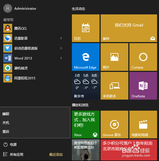Click the 所有应用 label
This screenshot has height=161, width=159.
point(17,154)
